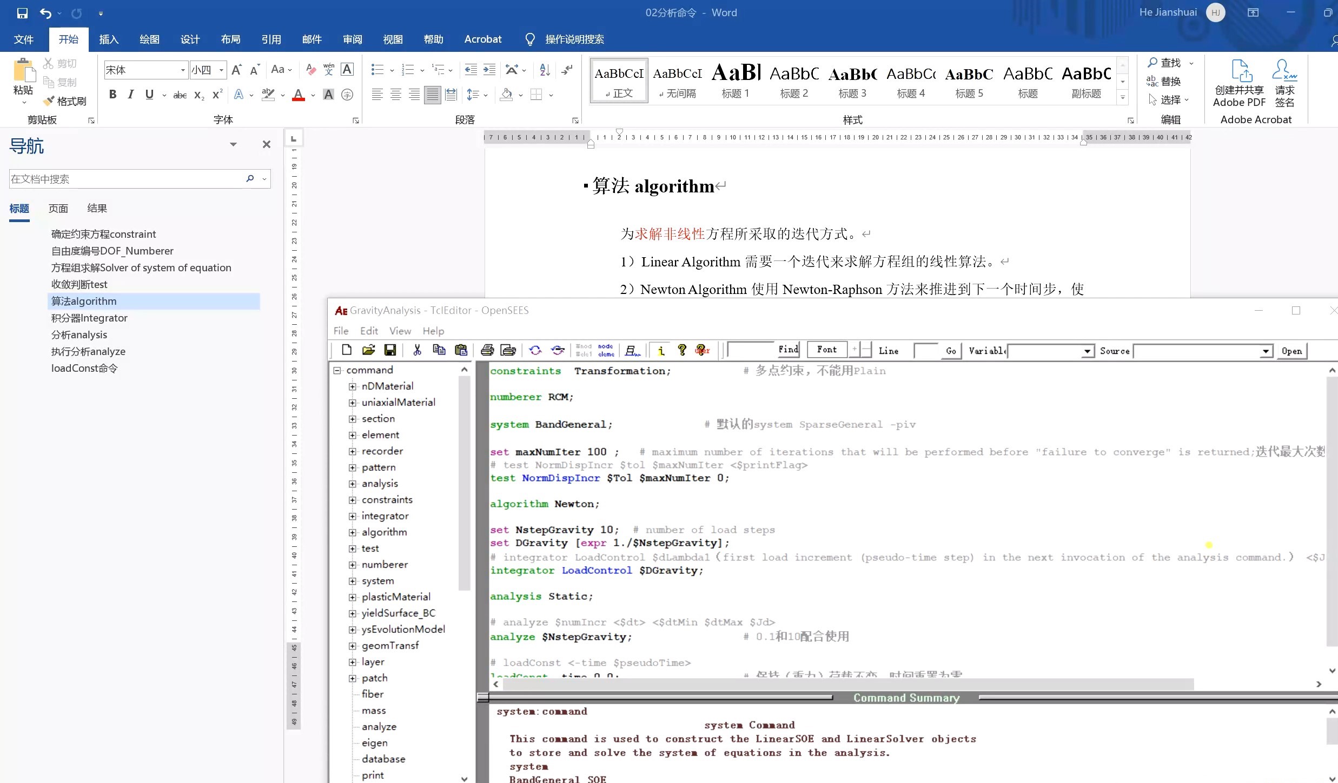
Task: Switch to the 插入 ribbon tab
Action: 108,39
